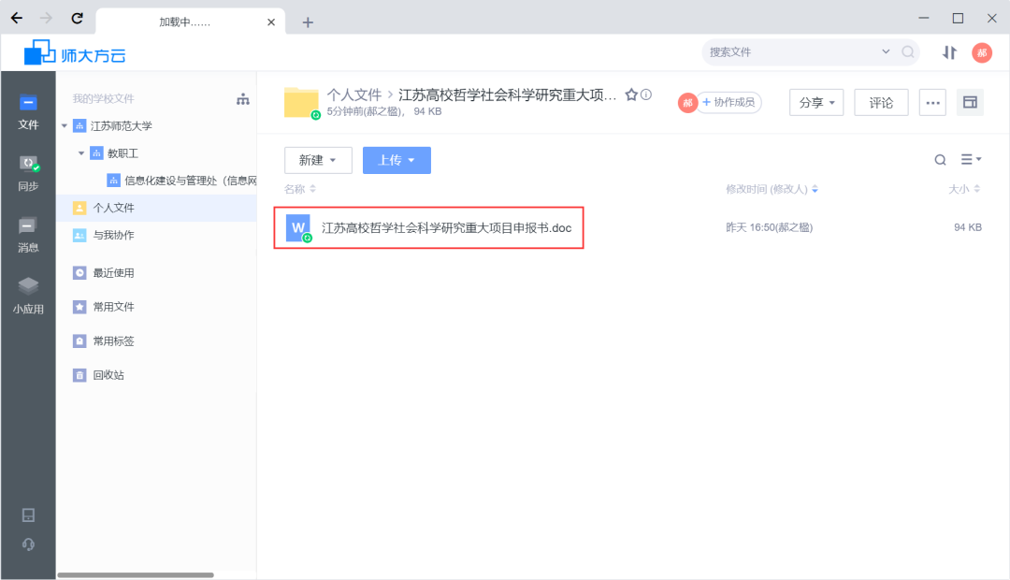Open the 同步 panel from the sidebar
This screenshot has width=1010, height=580.
pyautogui.click(x=28, y=168)
